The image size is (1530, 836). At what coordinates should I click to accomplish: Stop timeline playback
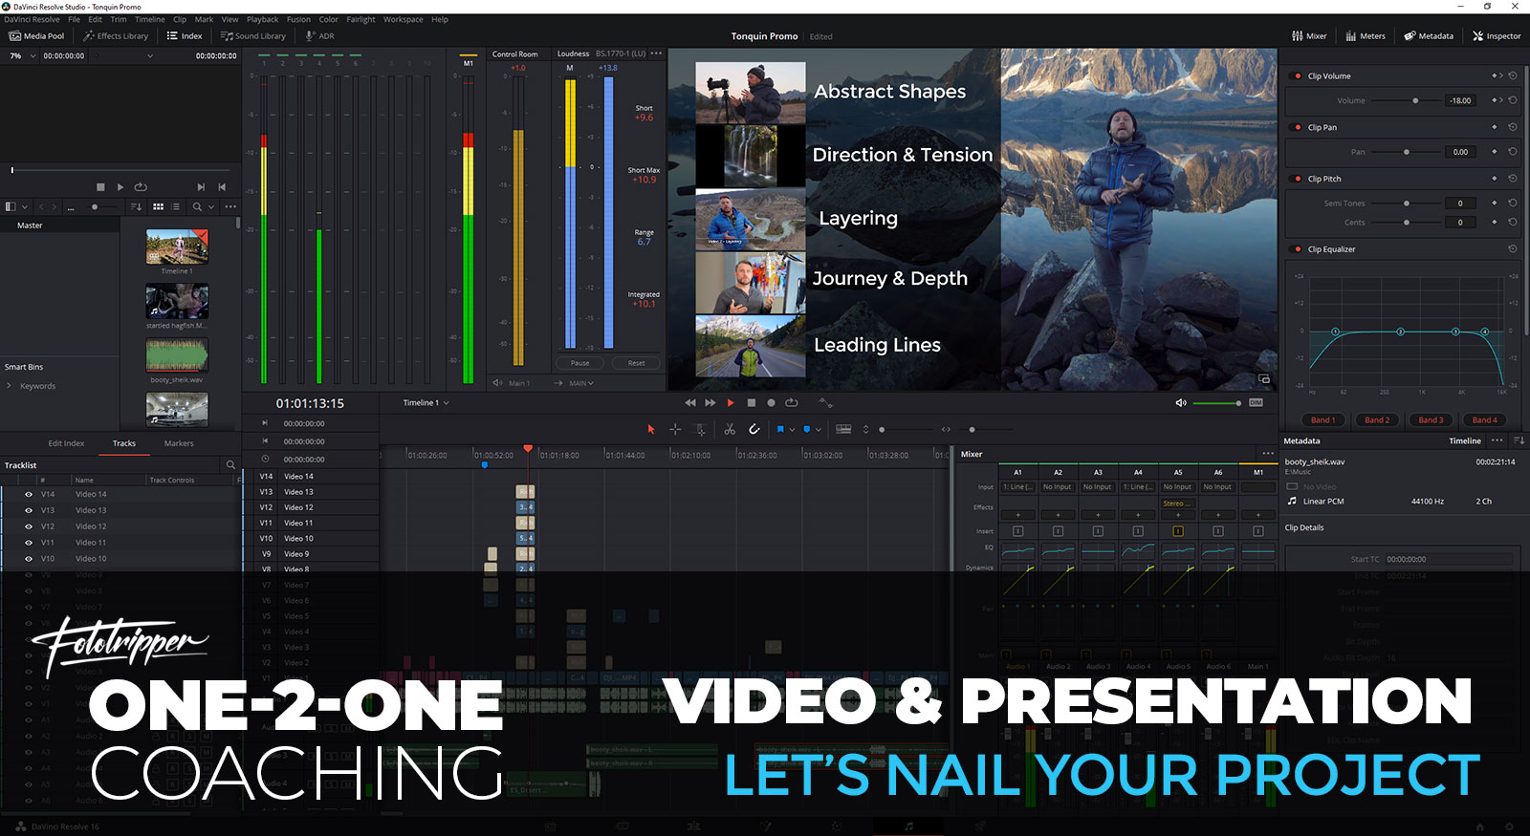coord(751,403)
